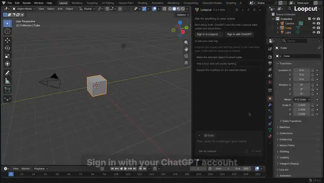This screenshot has width=324, height=183.
Task: Play the timeline animation
Action: point(126,169)
